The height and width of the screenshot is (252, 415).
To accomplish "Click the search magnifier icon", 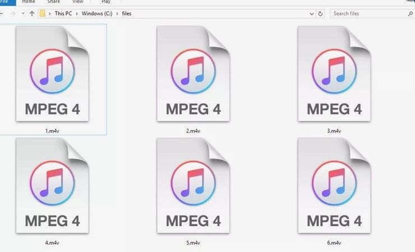I will tap(411, 14).
